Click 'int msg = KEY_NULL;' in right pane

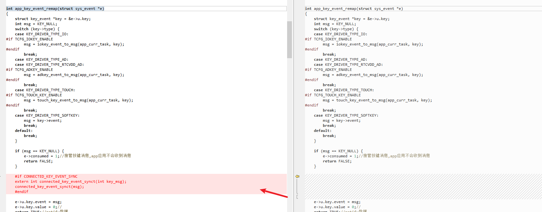pos(335,24)
